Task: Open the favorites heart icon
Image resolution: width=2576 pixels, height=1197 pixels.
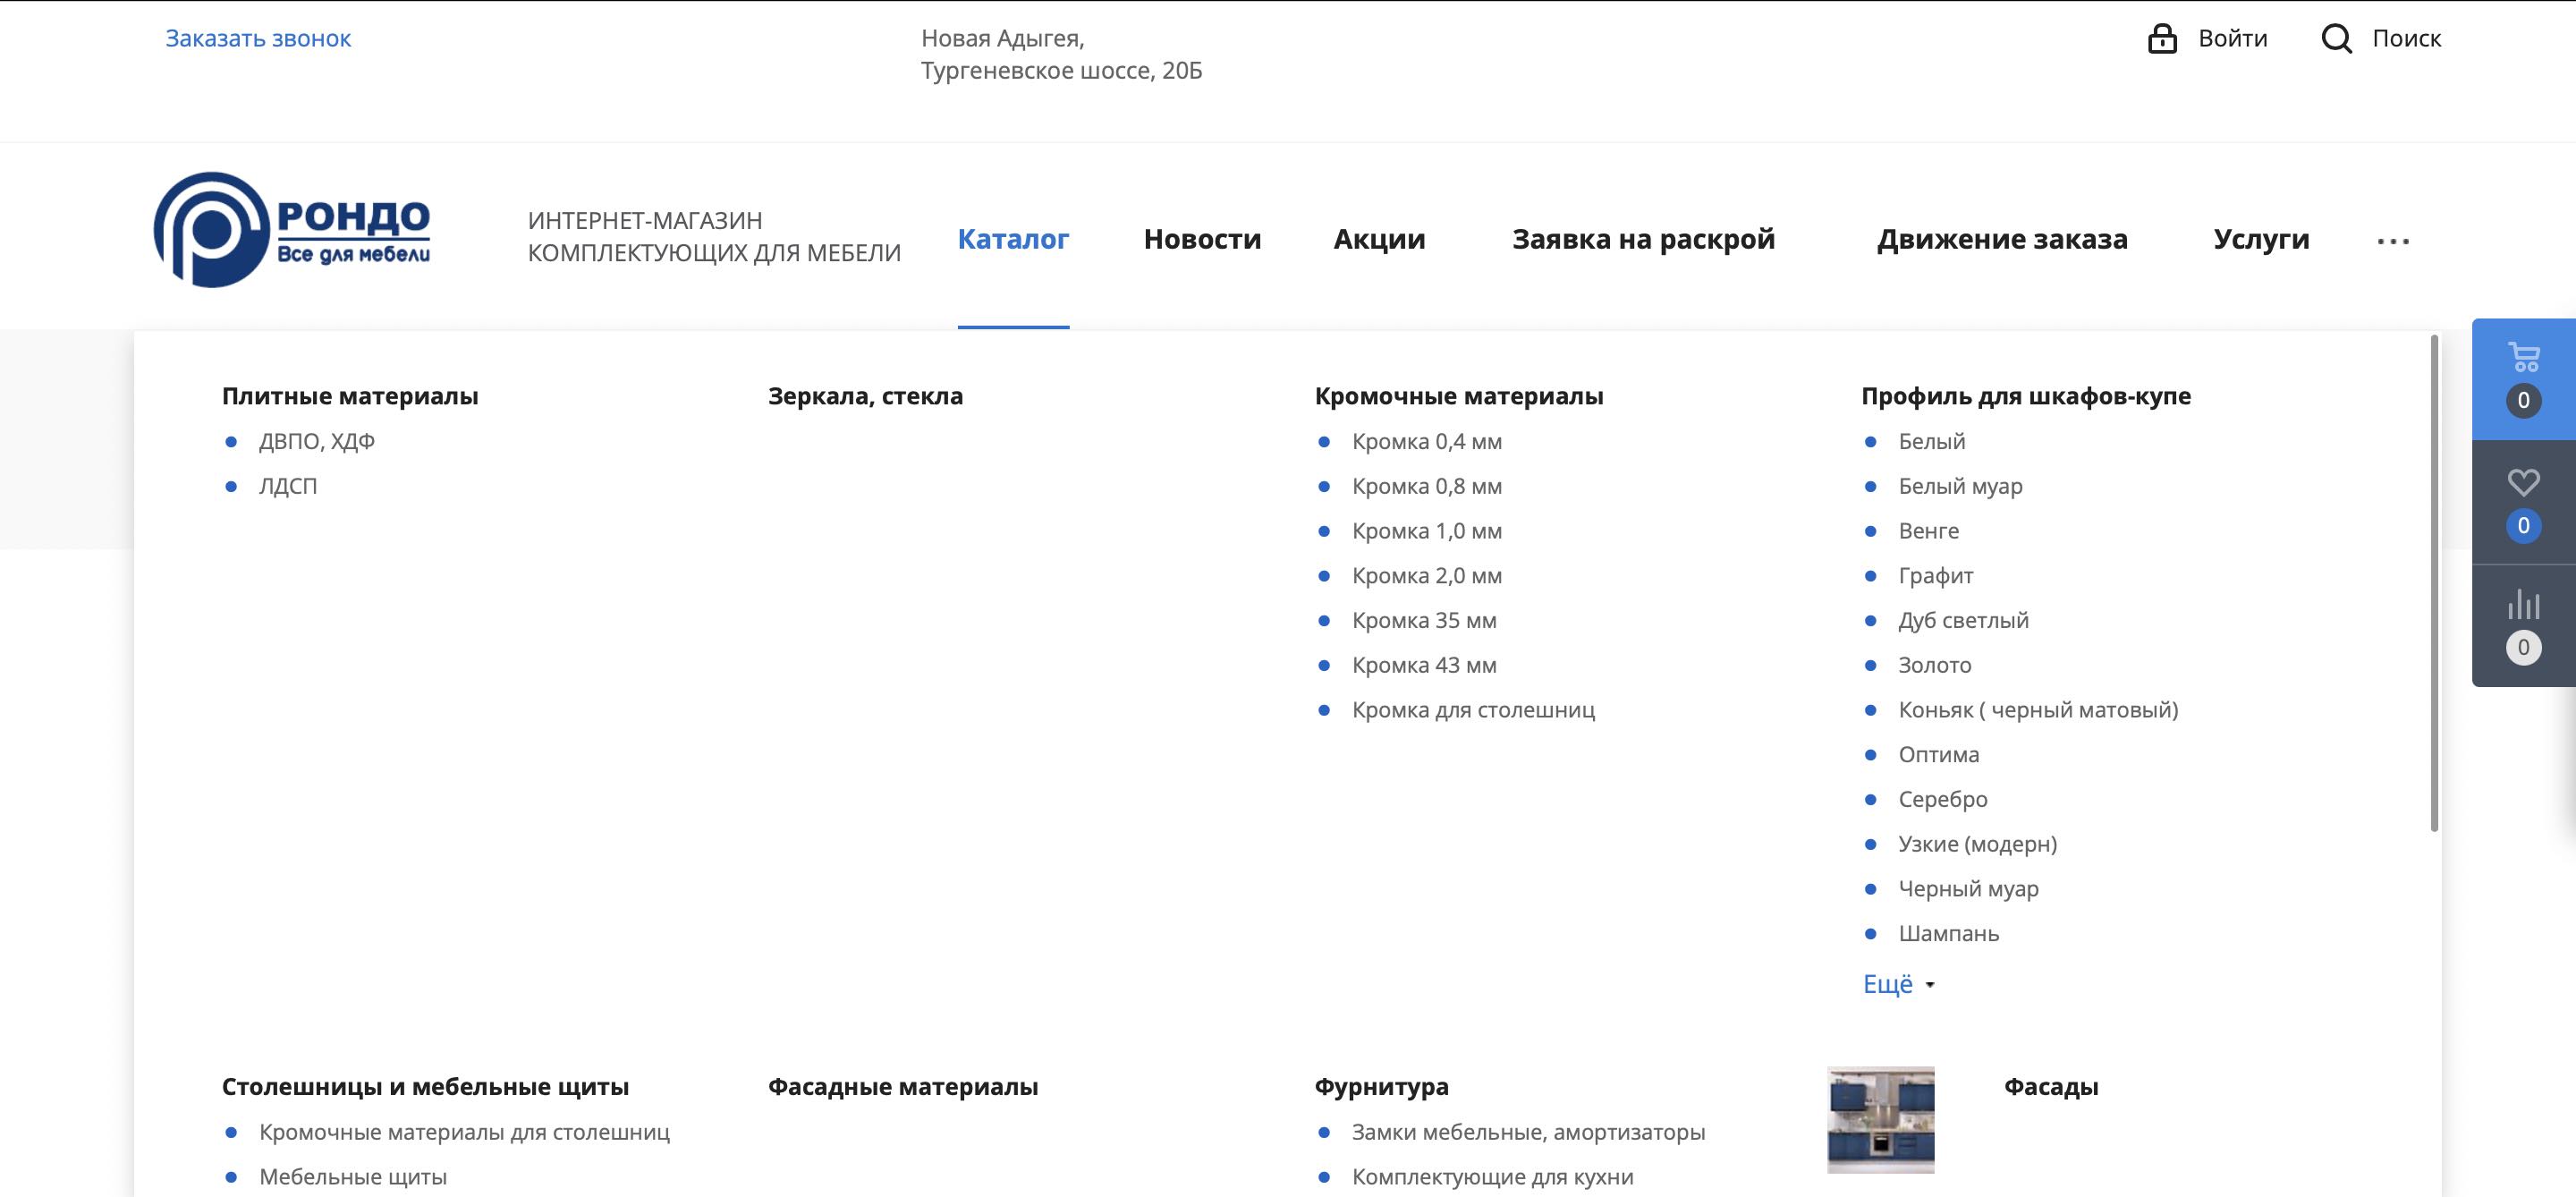Action: [x=2523, y=483]
